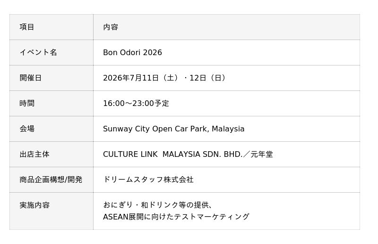The height and width of the screenshot is (244, 378).
Task: Click the Bon Odori 2026 text
Action: coord(132,52)
